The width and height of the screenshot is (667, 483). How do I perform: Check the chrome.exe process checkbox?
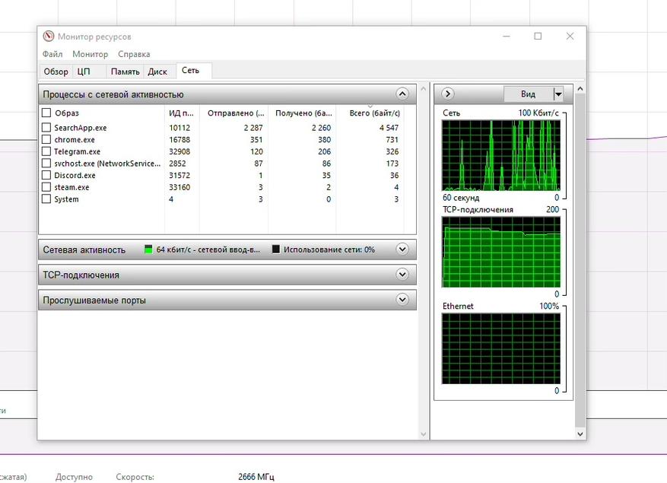[x=46, y=139]
